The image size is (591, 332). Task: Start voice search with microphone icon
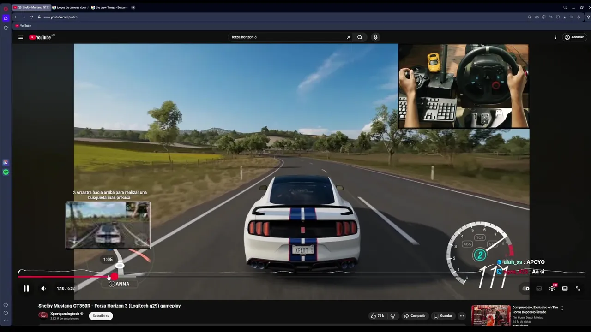(x=375, y=37)
